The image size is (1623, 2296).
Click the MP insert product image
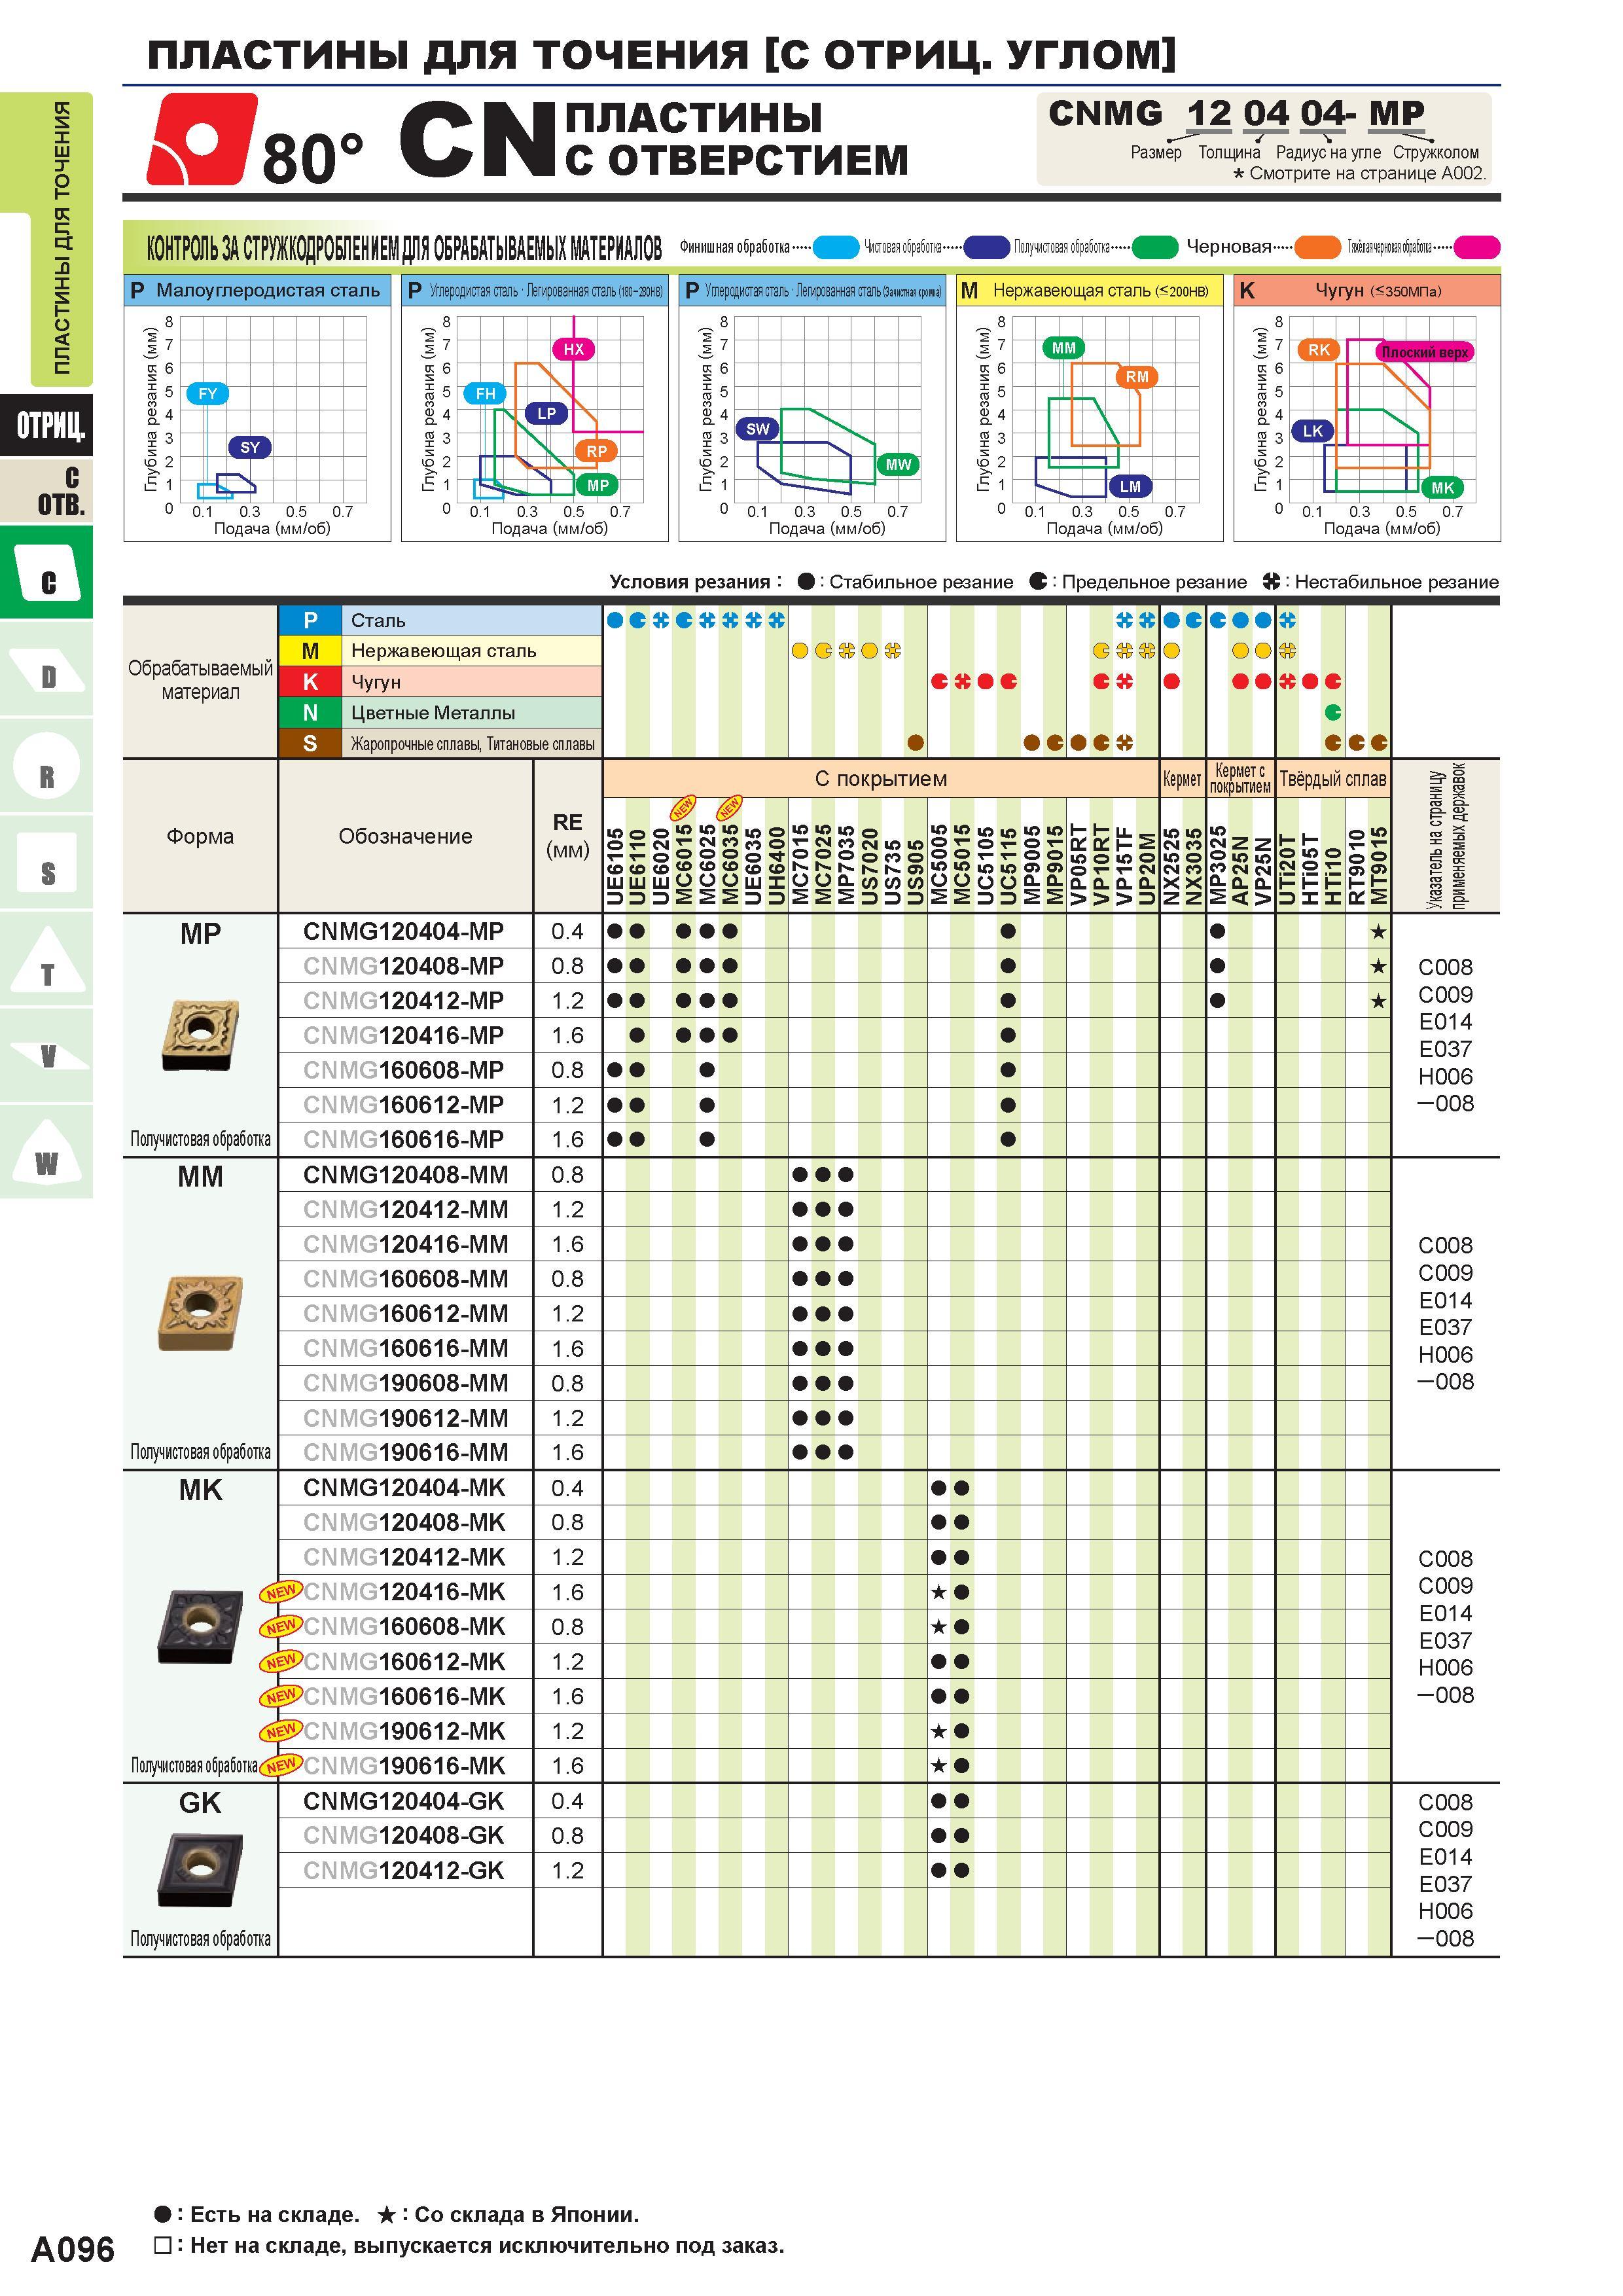pos(200,1035)
